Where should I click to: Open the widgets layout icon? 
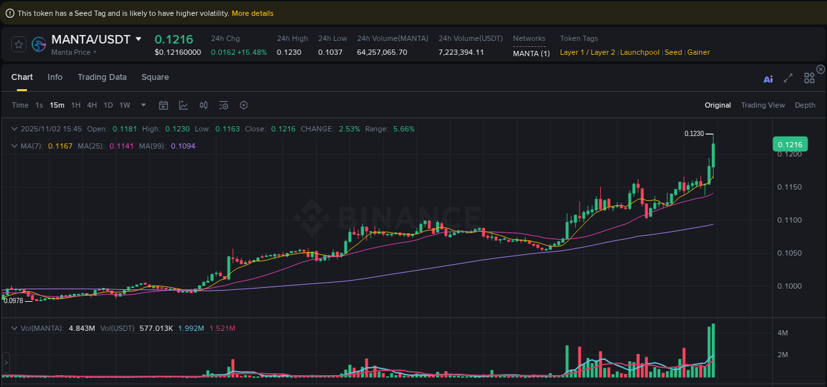point(809,77)
